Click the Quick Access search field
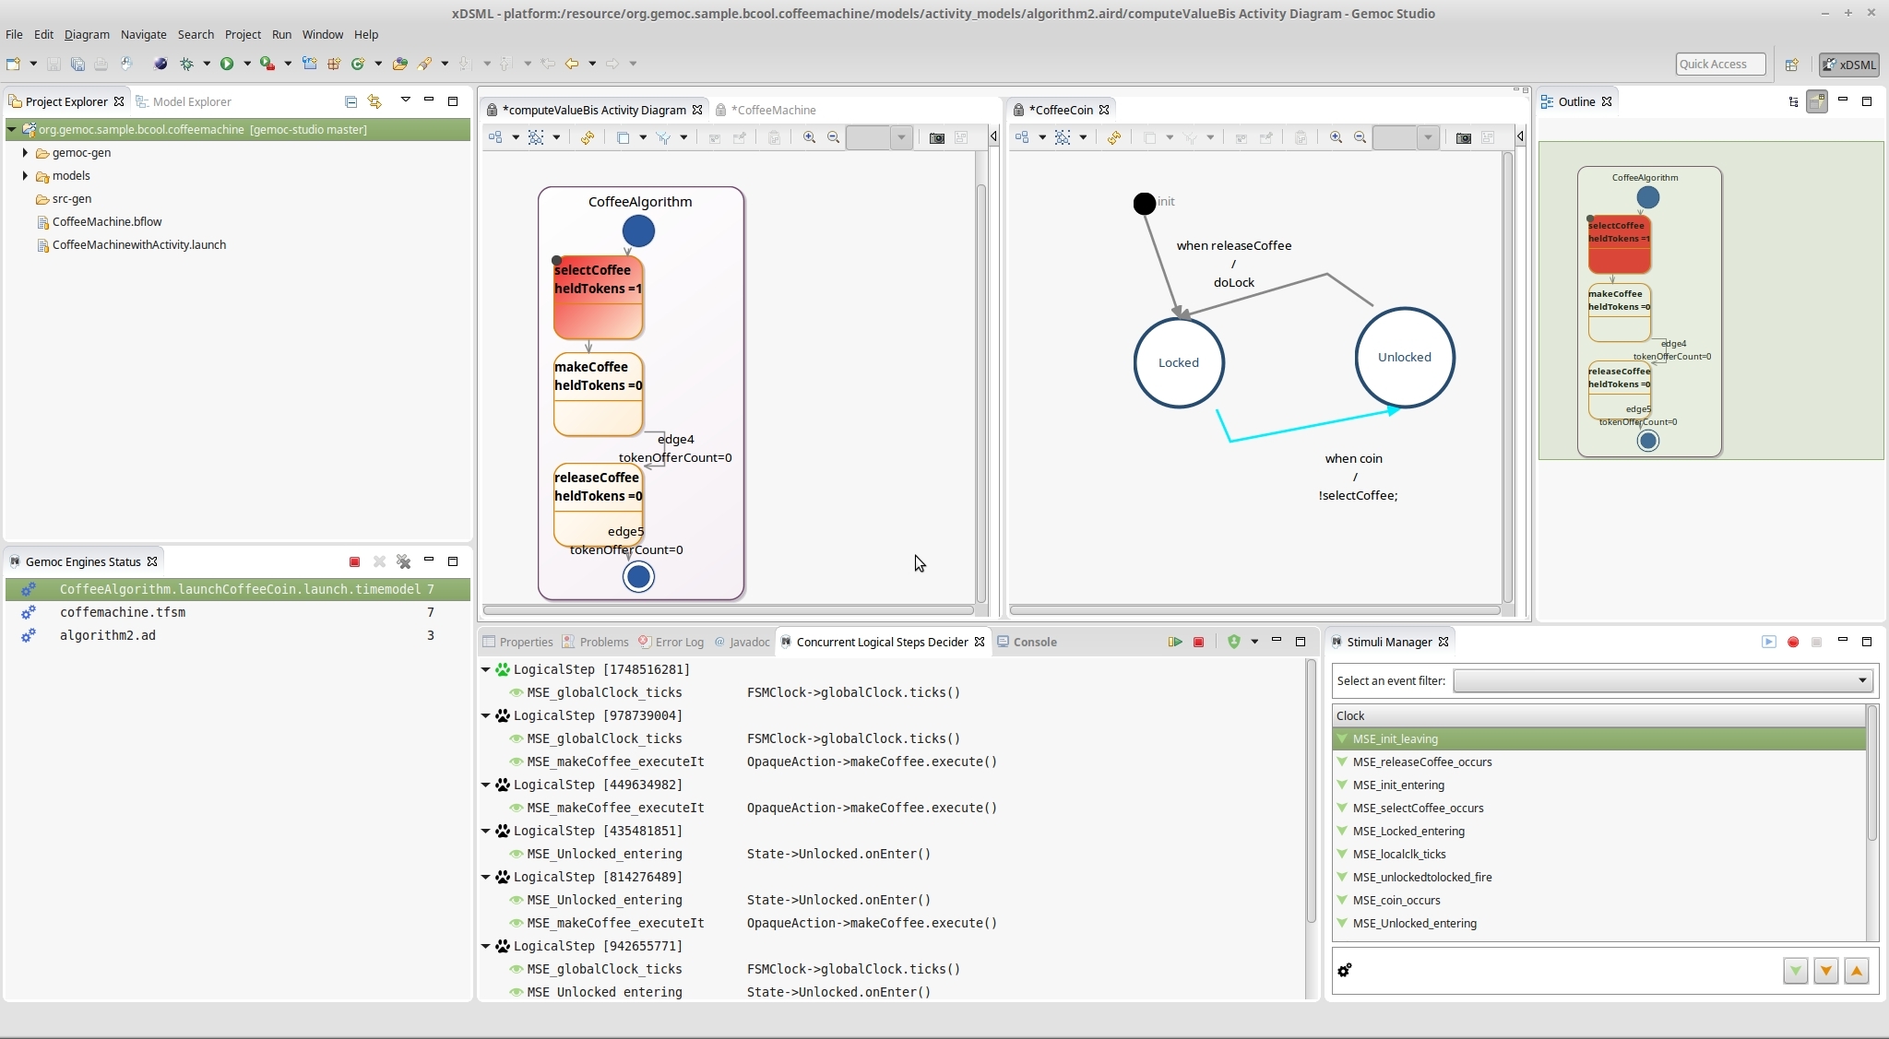Viewport: 1889px width, 1039px height. [x=1719, y=64]
